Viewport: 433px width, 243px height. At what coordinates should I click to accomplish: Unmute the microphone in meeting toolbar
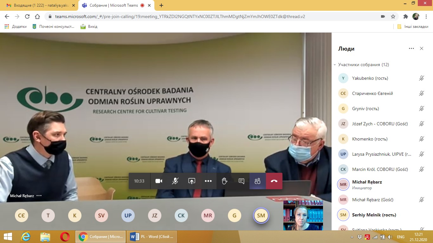175,181
